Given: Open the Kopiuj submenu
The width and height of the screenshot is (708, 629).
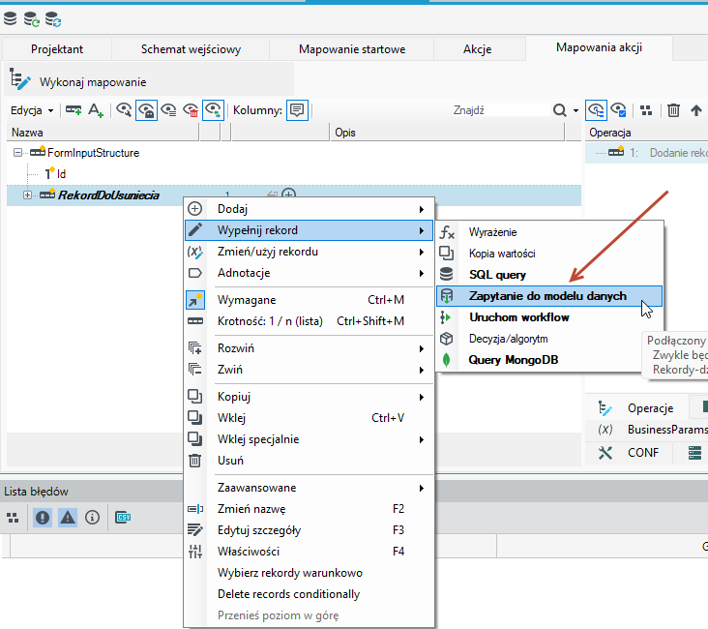Looking at the screenshot, I should [x=309, y=397].
